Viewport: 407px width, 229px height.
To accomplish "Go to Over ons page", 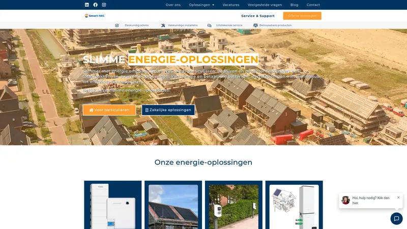I will pos(173,5).
